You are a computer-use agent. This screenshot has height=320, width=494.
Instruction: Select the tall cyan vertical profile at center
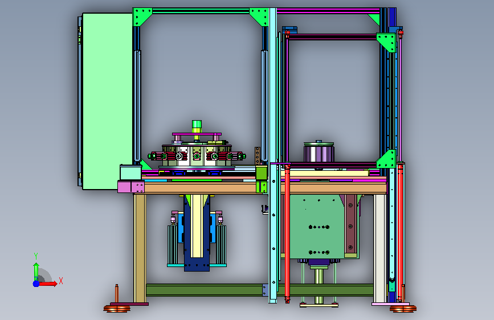point(273,155)
